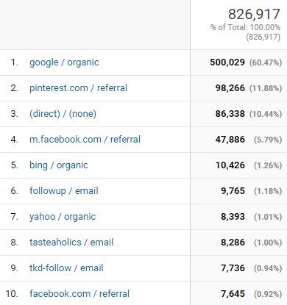Open the google / organic source link

[64, 62]
